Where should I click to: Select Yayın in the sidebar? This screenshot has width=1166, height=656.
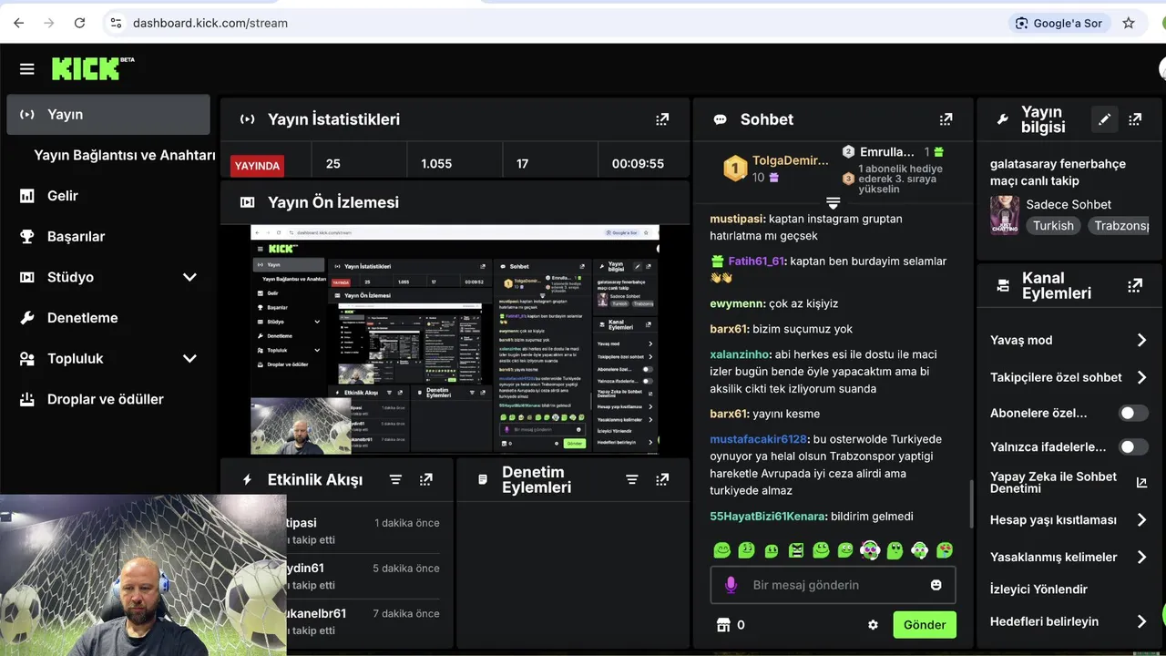(x=108, y=115)
